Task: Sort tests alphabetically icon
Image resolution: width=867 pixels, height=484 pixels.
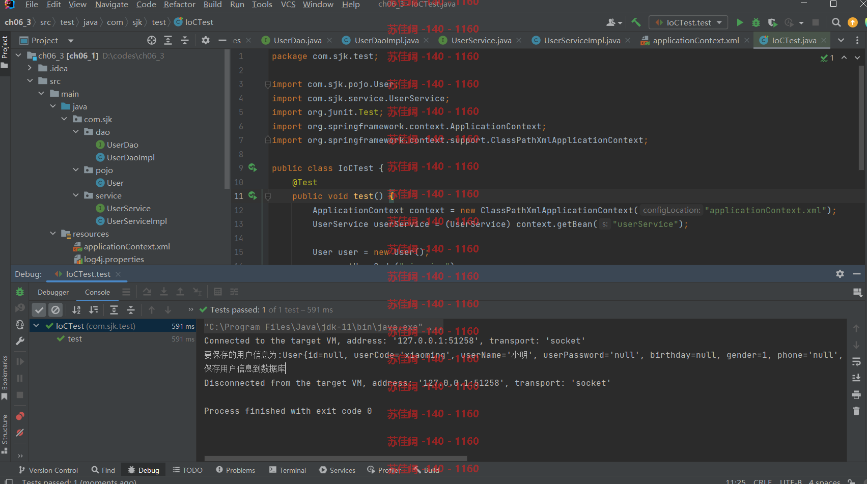Action: tap(76, 309)
